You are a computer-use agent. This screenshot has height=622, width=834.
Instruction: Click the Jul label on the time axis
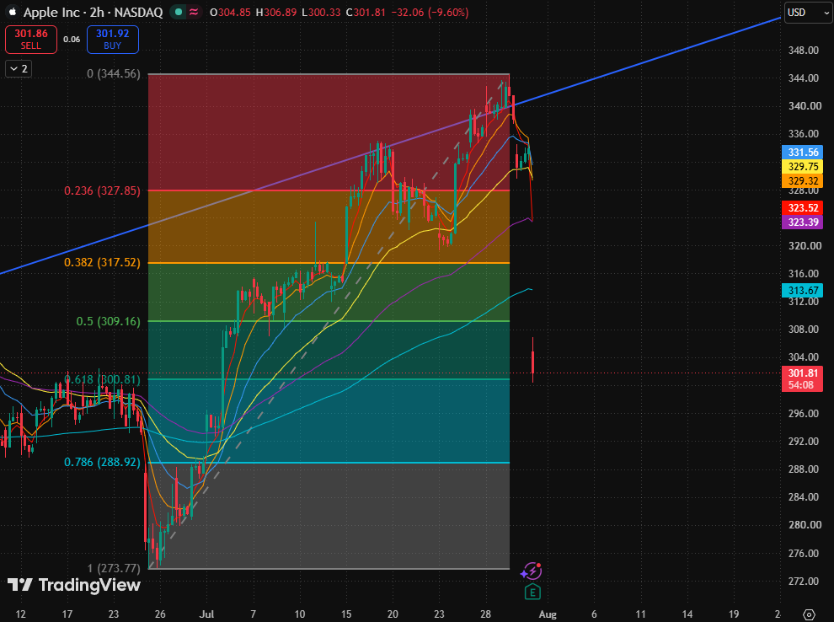pyautogui.click(x=206, y=614)
